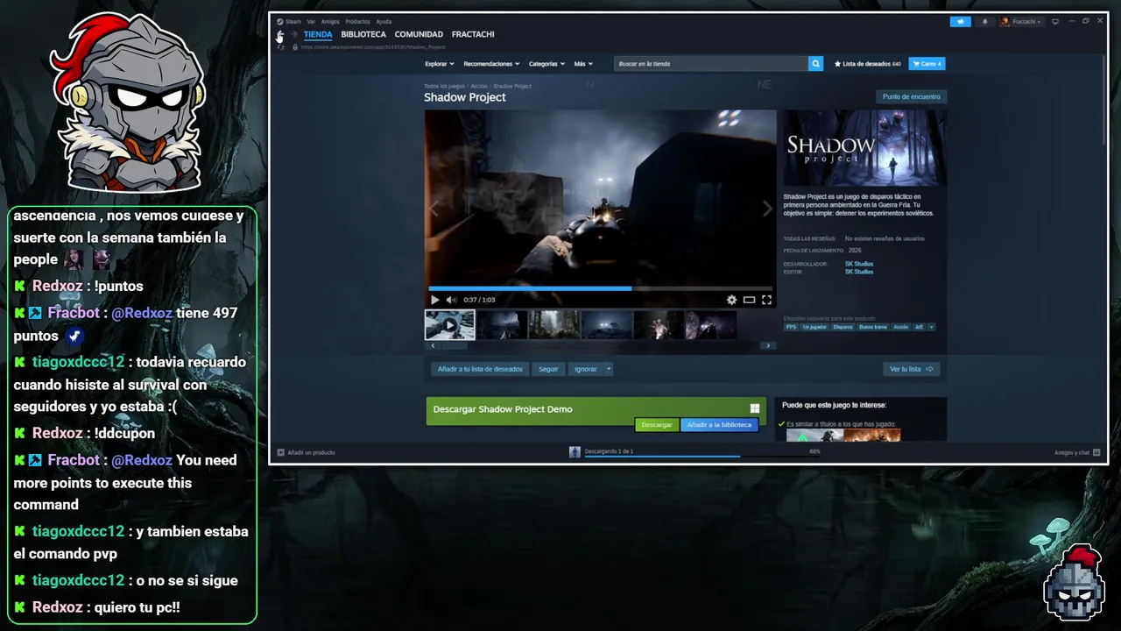Select the first trailer video thumbnail
This screenshot has width=1121, height=631.
tap(450, 324)
